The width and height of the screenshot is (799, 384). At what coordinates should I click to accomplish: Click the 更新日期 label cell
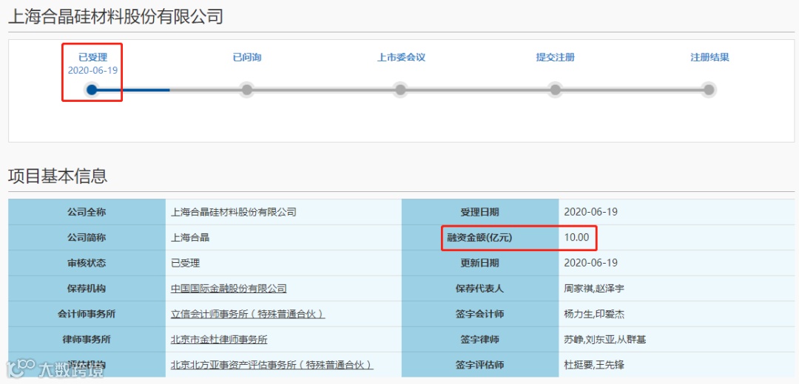tap(480, 263)
